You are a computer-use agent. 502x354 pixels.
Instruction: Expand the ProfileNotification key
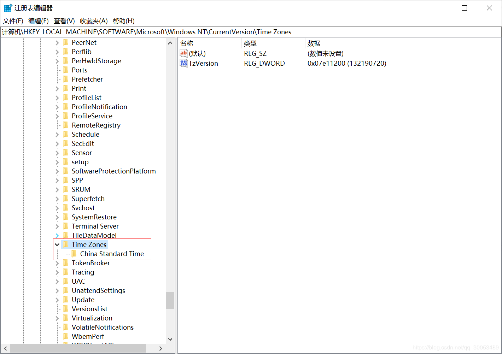(x=57, y=107)
